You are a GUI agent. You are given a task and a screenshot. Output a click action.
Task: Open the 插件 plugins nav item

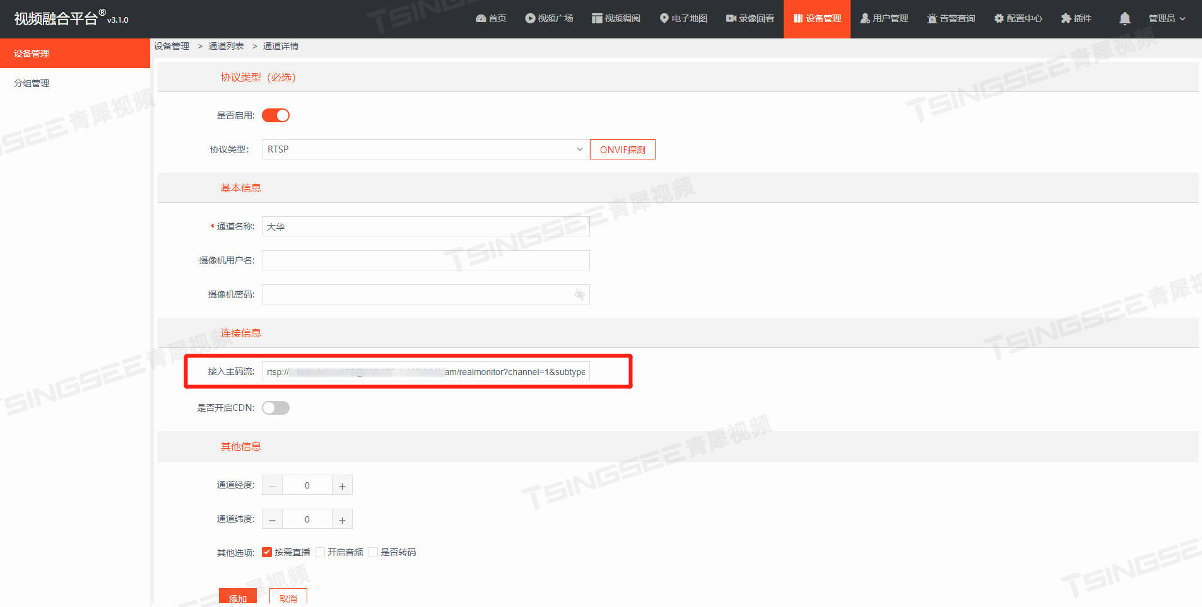(1076, 18)
